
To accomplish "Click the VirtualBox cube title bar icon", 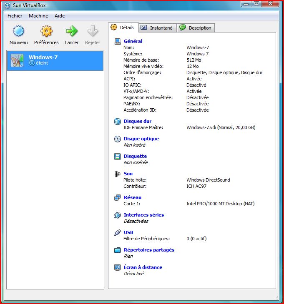I will (8, 5).
